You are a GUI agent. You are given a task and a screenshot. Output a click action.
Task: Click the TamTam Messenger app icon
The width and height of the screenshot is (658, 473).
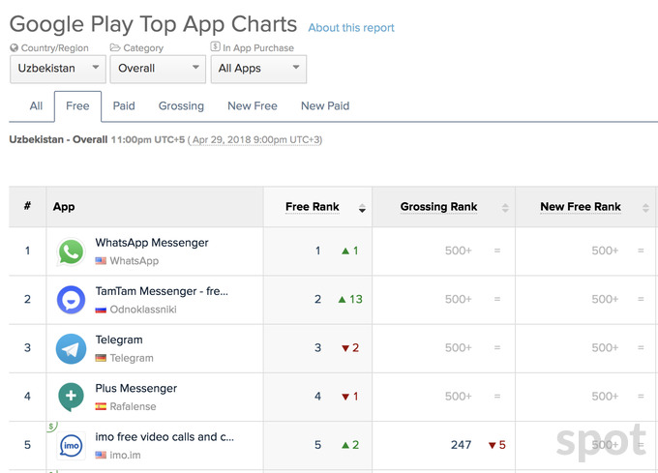[x=71, y=300]
